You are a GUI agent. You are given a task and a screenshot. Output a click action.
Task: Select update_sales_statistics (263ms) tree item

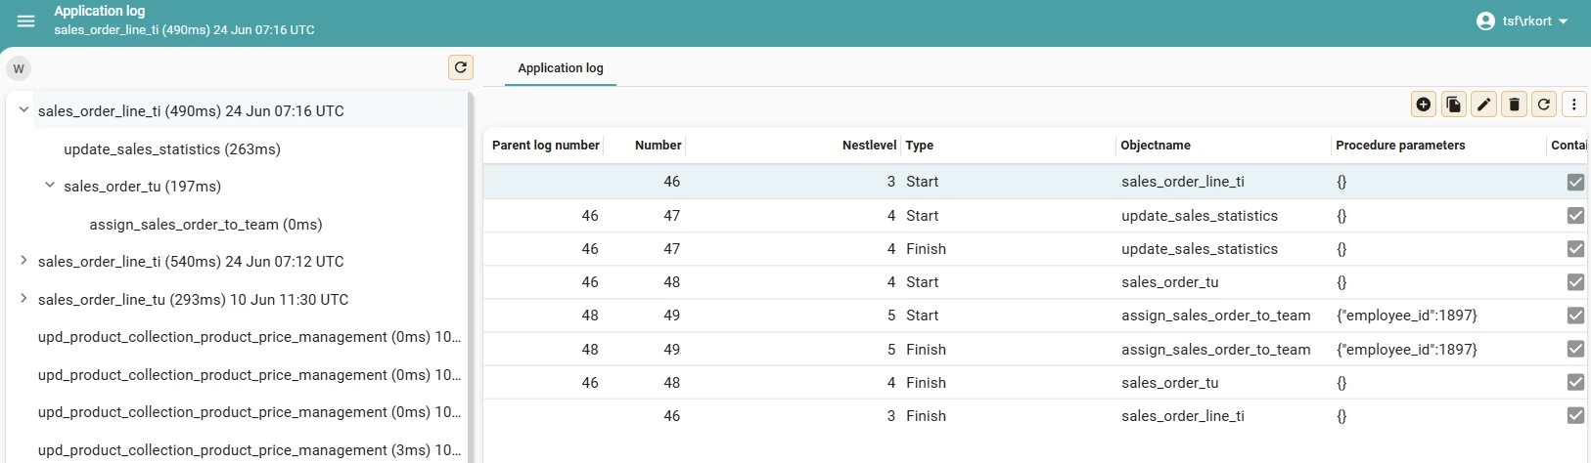click(x=172, y=149)
